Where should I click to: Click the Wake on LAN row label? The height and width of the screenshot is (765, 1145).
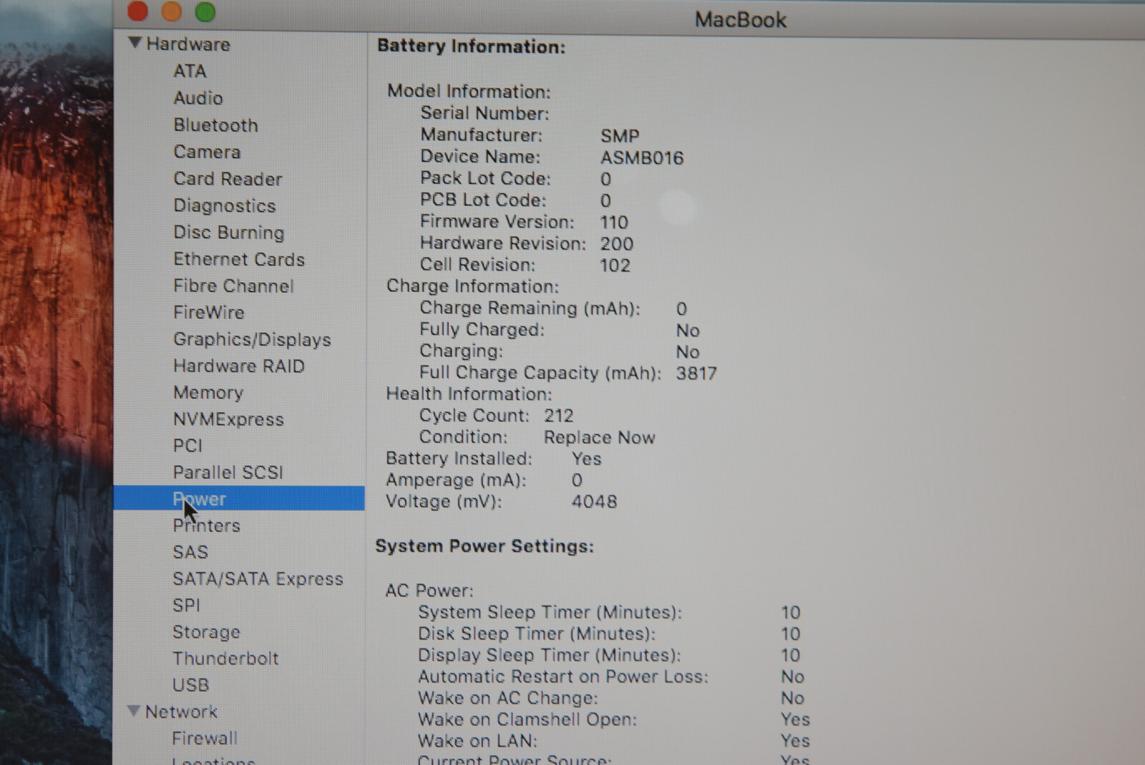click(477, 741)
